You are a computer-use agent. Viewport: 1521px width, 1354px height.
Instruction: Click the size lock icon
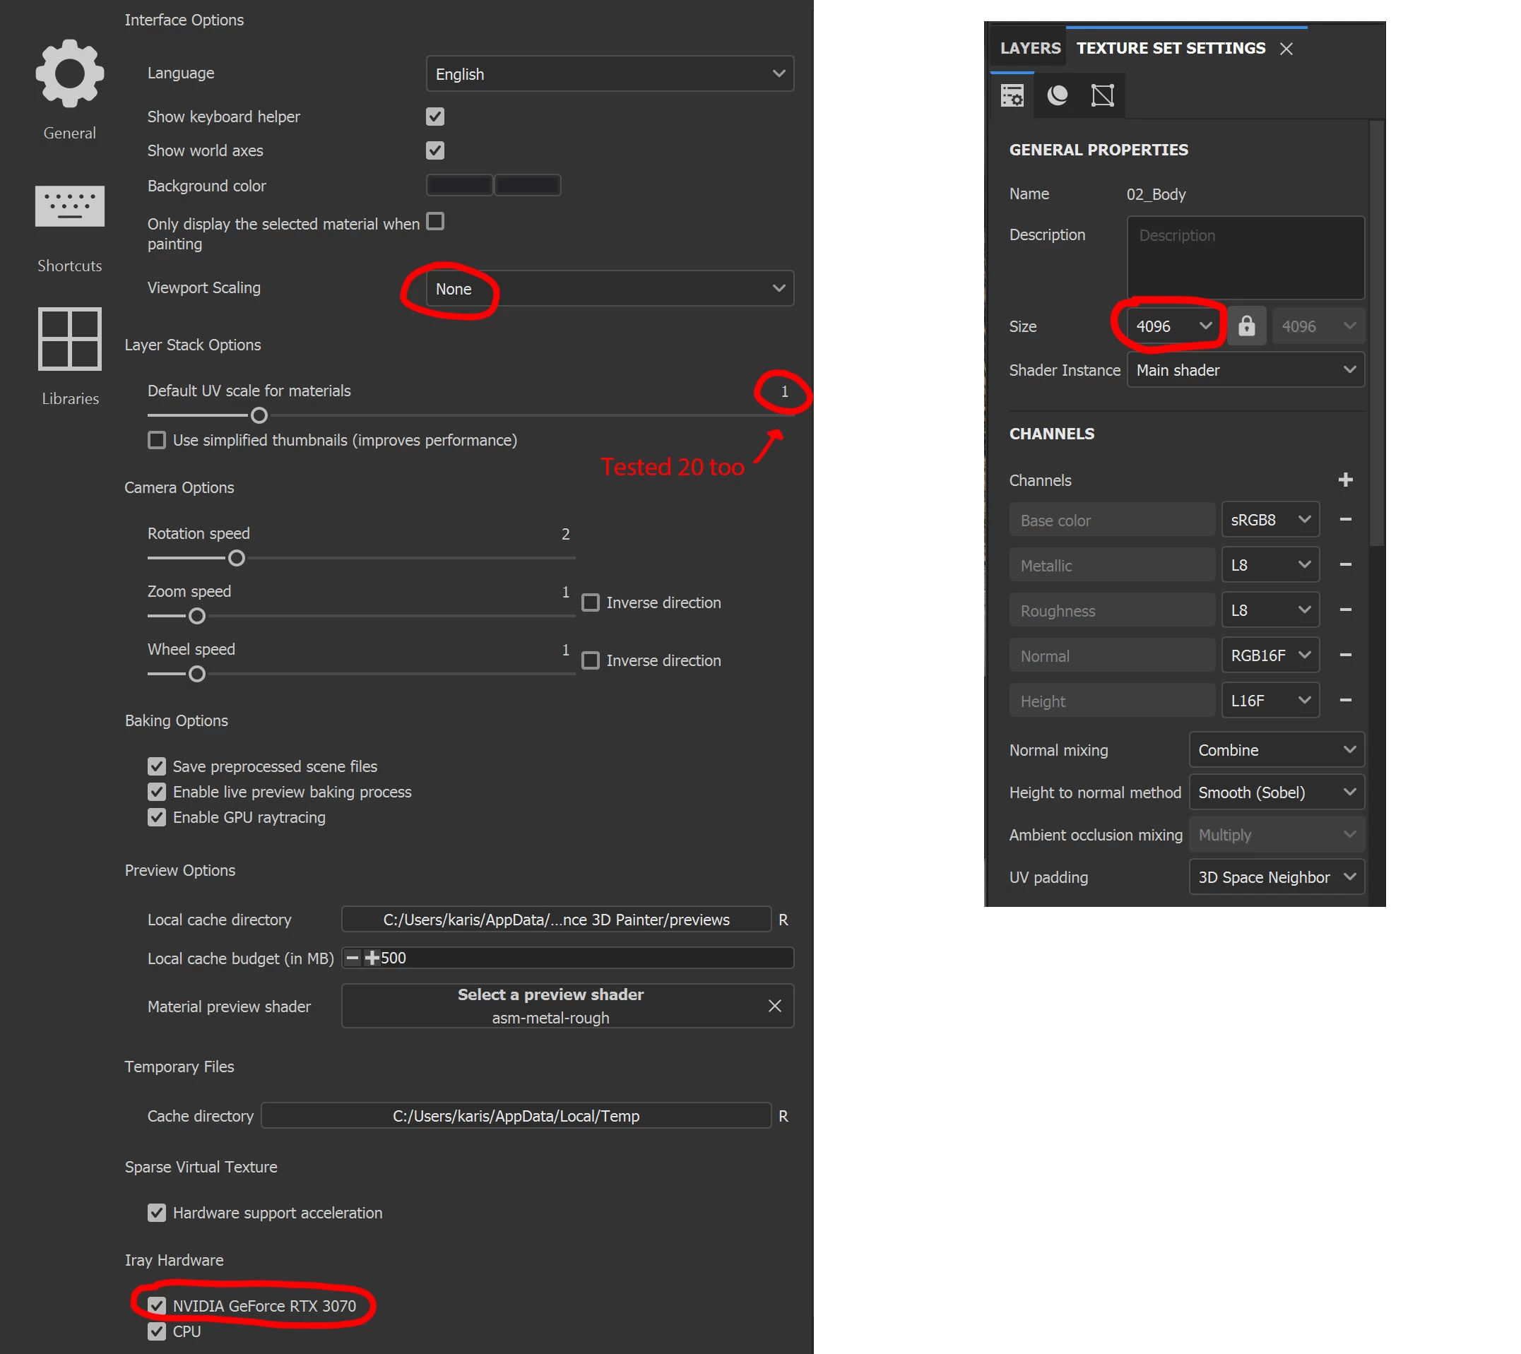tap(1246, 326)
